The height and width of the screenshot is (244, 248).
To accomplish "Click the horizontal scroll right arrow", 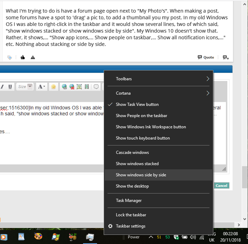I will coord(239,225).
